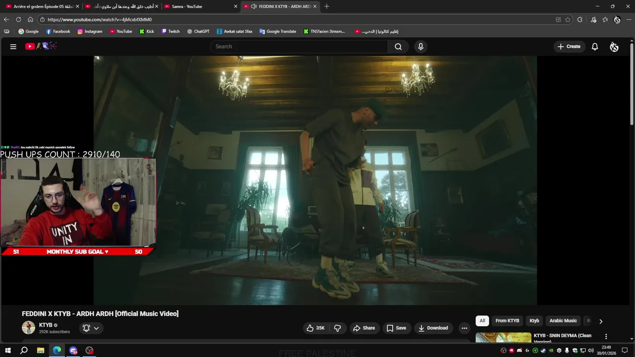The width and height of the screenshot is (635, 357).
Task: Open File Explorer from taskbar
Action: pos(41,351)
